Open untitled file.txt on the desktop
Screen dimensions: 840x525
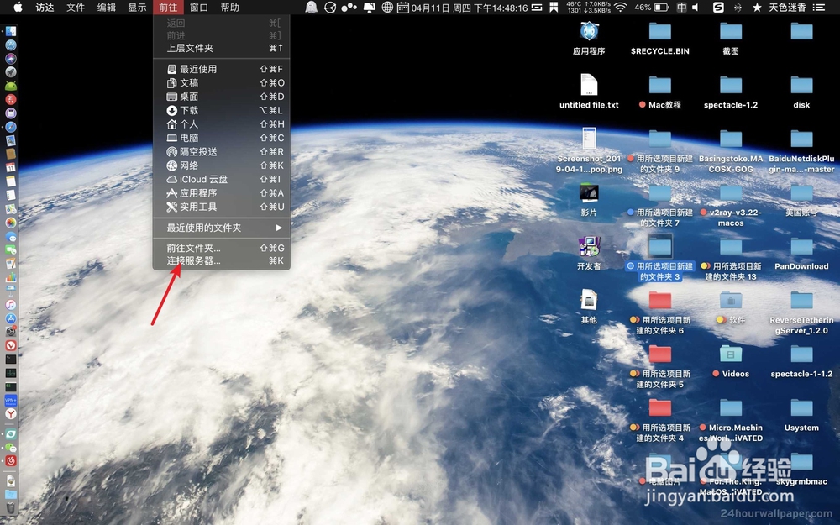pos(589,92)
